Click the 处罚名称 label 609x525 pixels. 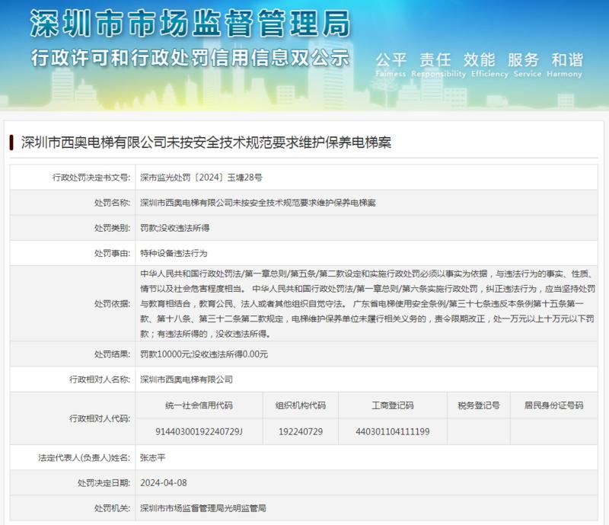112,203
